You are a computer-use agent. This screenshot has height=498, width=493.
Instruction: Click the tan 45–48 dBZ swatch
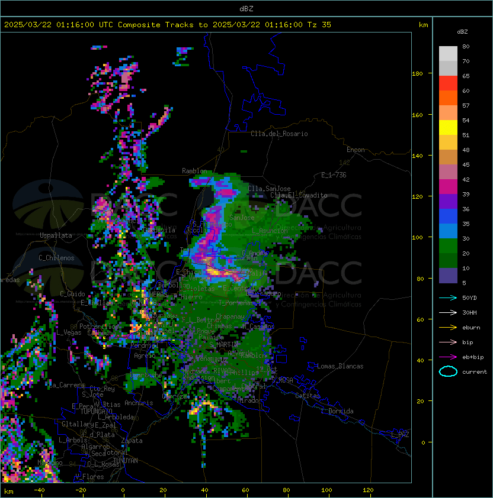pos(448,157)
